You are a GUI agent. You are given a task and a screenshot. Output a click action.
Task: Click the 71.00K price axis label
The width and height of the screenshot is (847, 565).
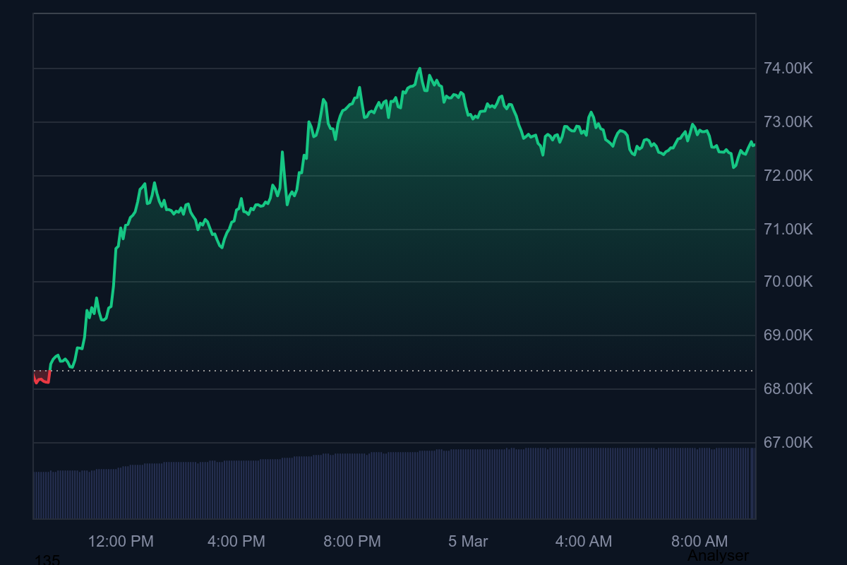pos(788,230)
